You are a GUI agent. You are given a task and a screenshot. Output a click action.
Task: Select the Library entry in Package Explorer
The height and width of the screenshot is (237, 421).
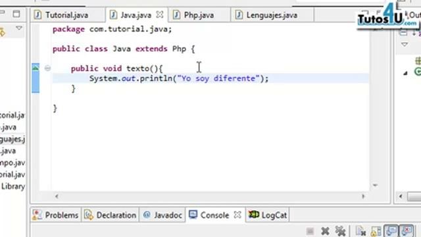tap(12, 186)
